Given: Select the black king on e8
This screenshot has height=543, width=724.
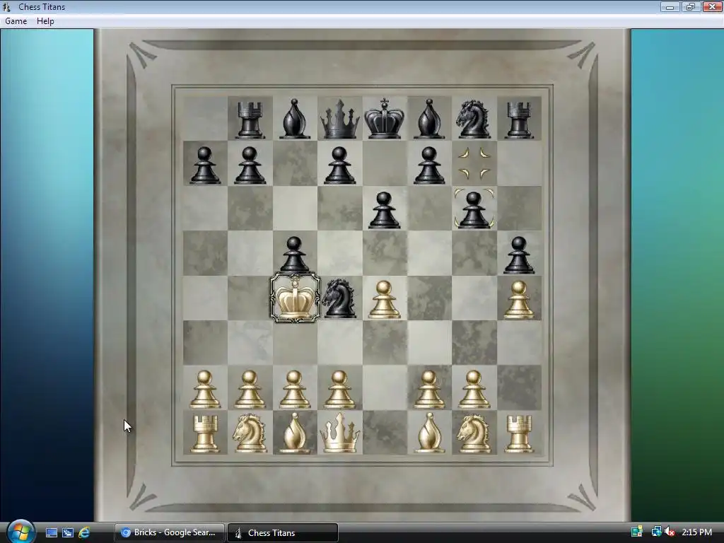Looking at the screenshot, I should coord(384,118).
